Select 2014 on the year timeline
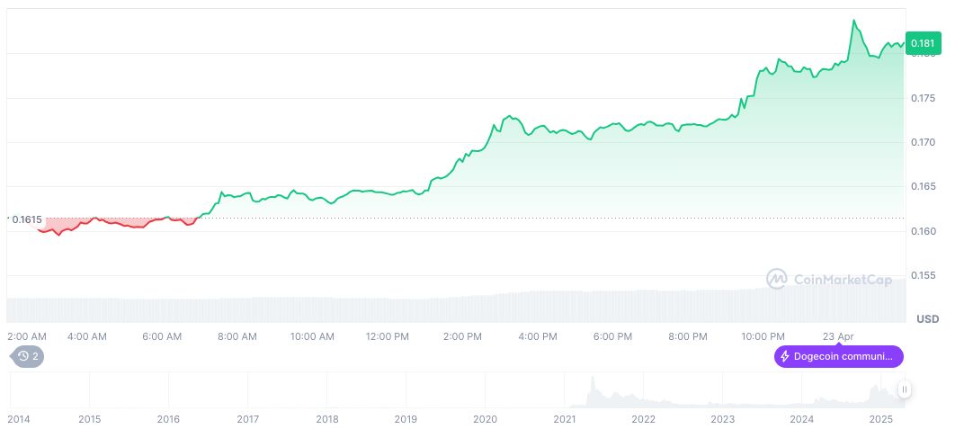 pos(20,419)
